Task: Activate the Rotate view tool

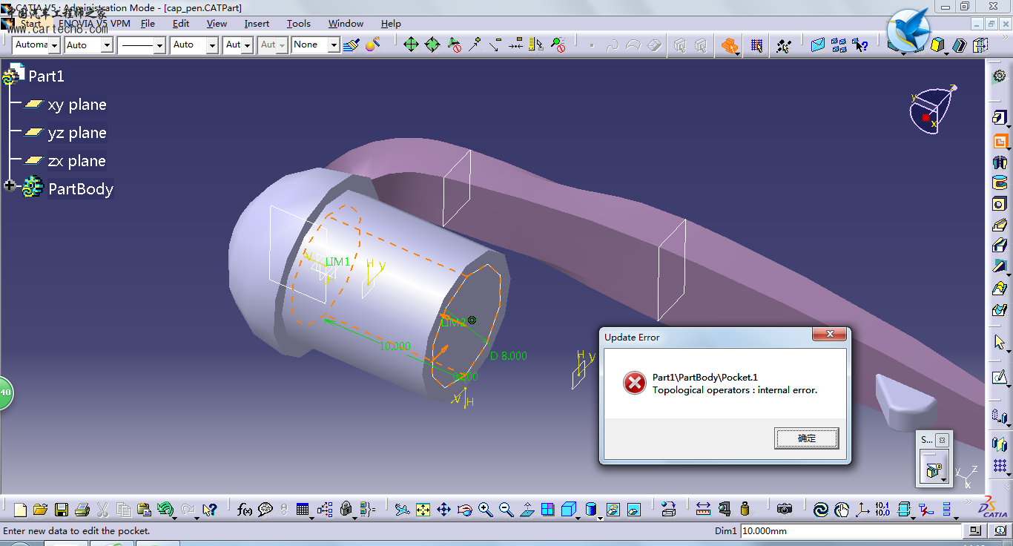Action: coord(464,510)
